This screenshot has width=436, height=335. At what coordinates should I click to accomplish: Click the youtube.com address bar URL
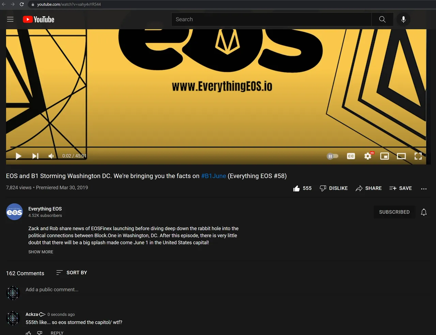(x=69, y=4)
